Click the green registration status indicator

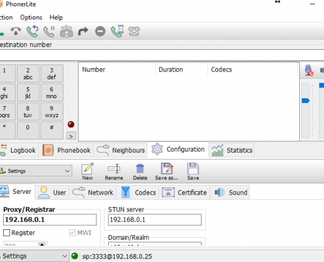[75, 256]
